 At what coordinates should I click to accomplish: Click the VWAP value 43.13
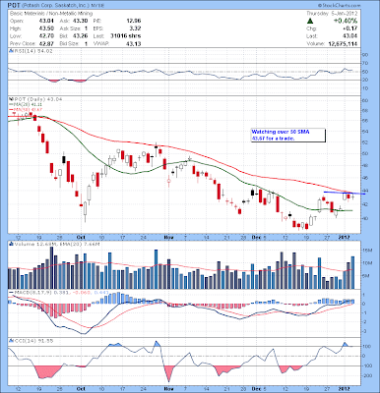pyautogui.click(x=134, y=43)
